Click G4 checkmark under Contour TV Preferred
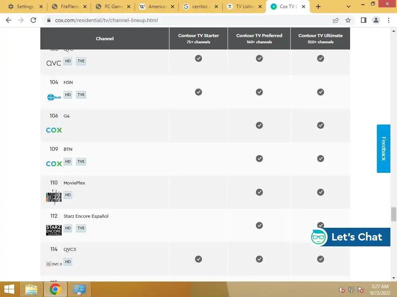397x297 pixels. coord(259,125)
